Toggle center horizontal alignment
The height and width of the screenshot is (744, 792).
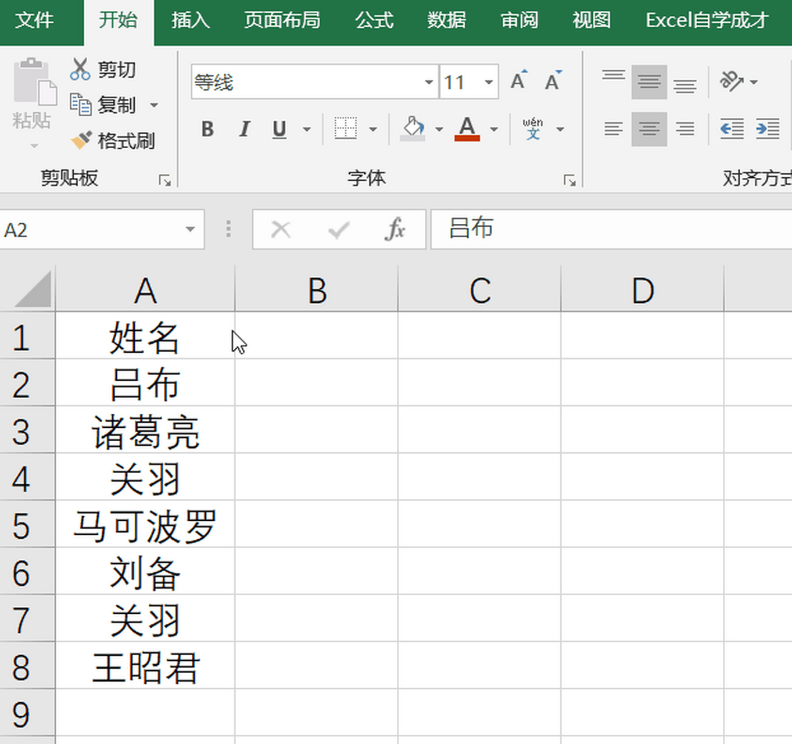point(649,128)
